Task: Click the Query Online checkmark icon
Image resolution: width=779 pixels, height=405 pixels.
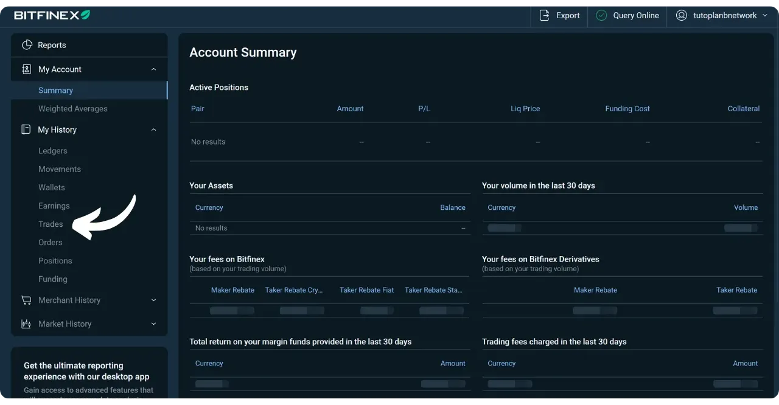Action: pos(601,16)
